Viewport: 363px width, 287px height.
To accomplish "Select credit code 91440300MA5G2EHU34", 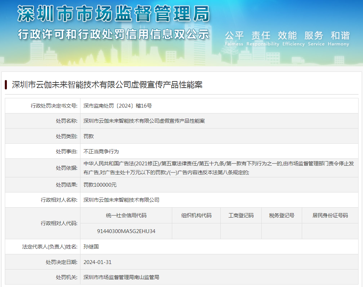I will tap(126, 231).
